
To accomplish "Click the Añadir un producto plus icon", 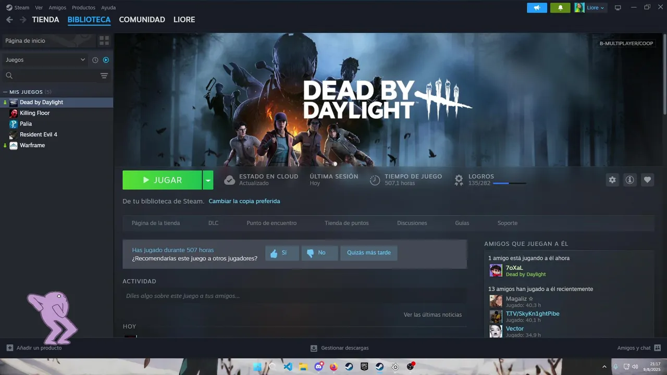I will (x=10, y=348).
